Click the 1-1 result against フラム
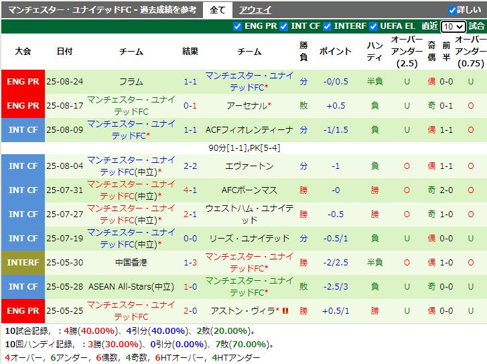Screen dimensions: 487x364 point(190,82)
